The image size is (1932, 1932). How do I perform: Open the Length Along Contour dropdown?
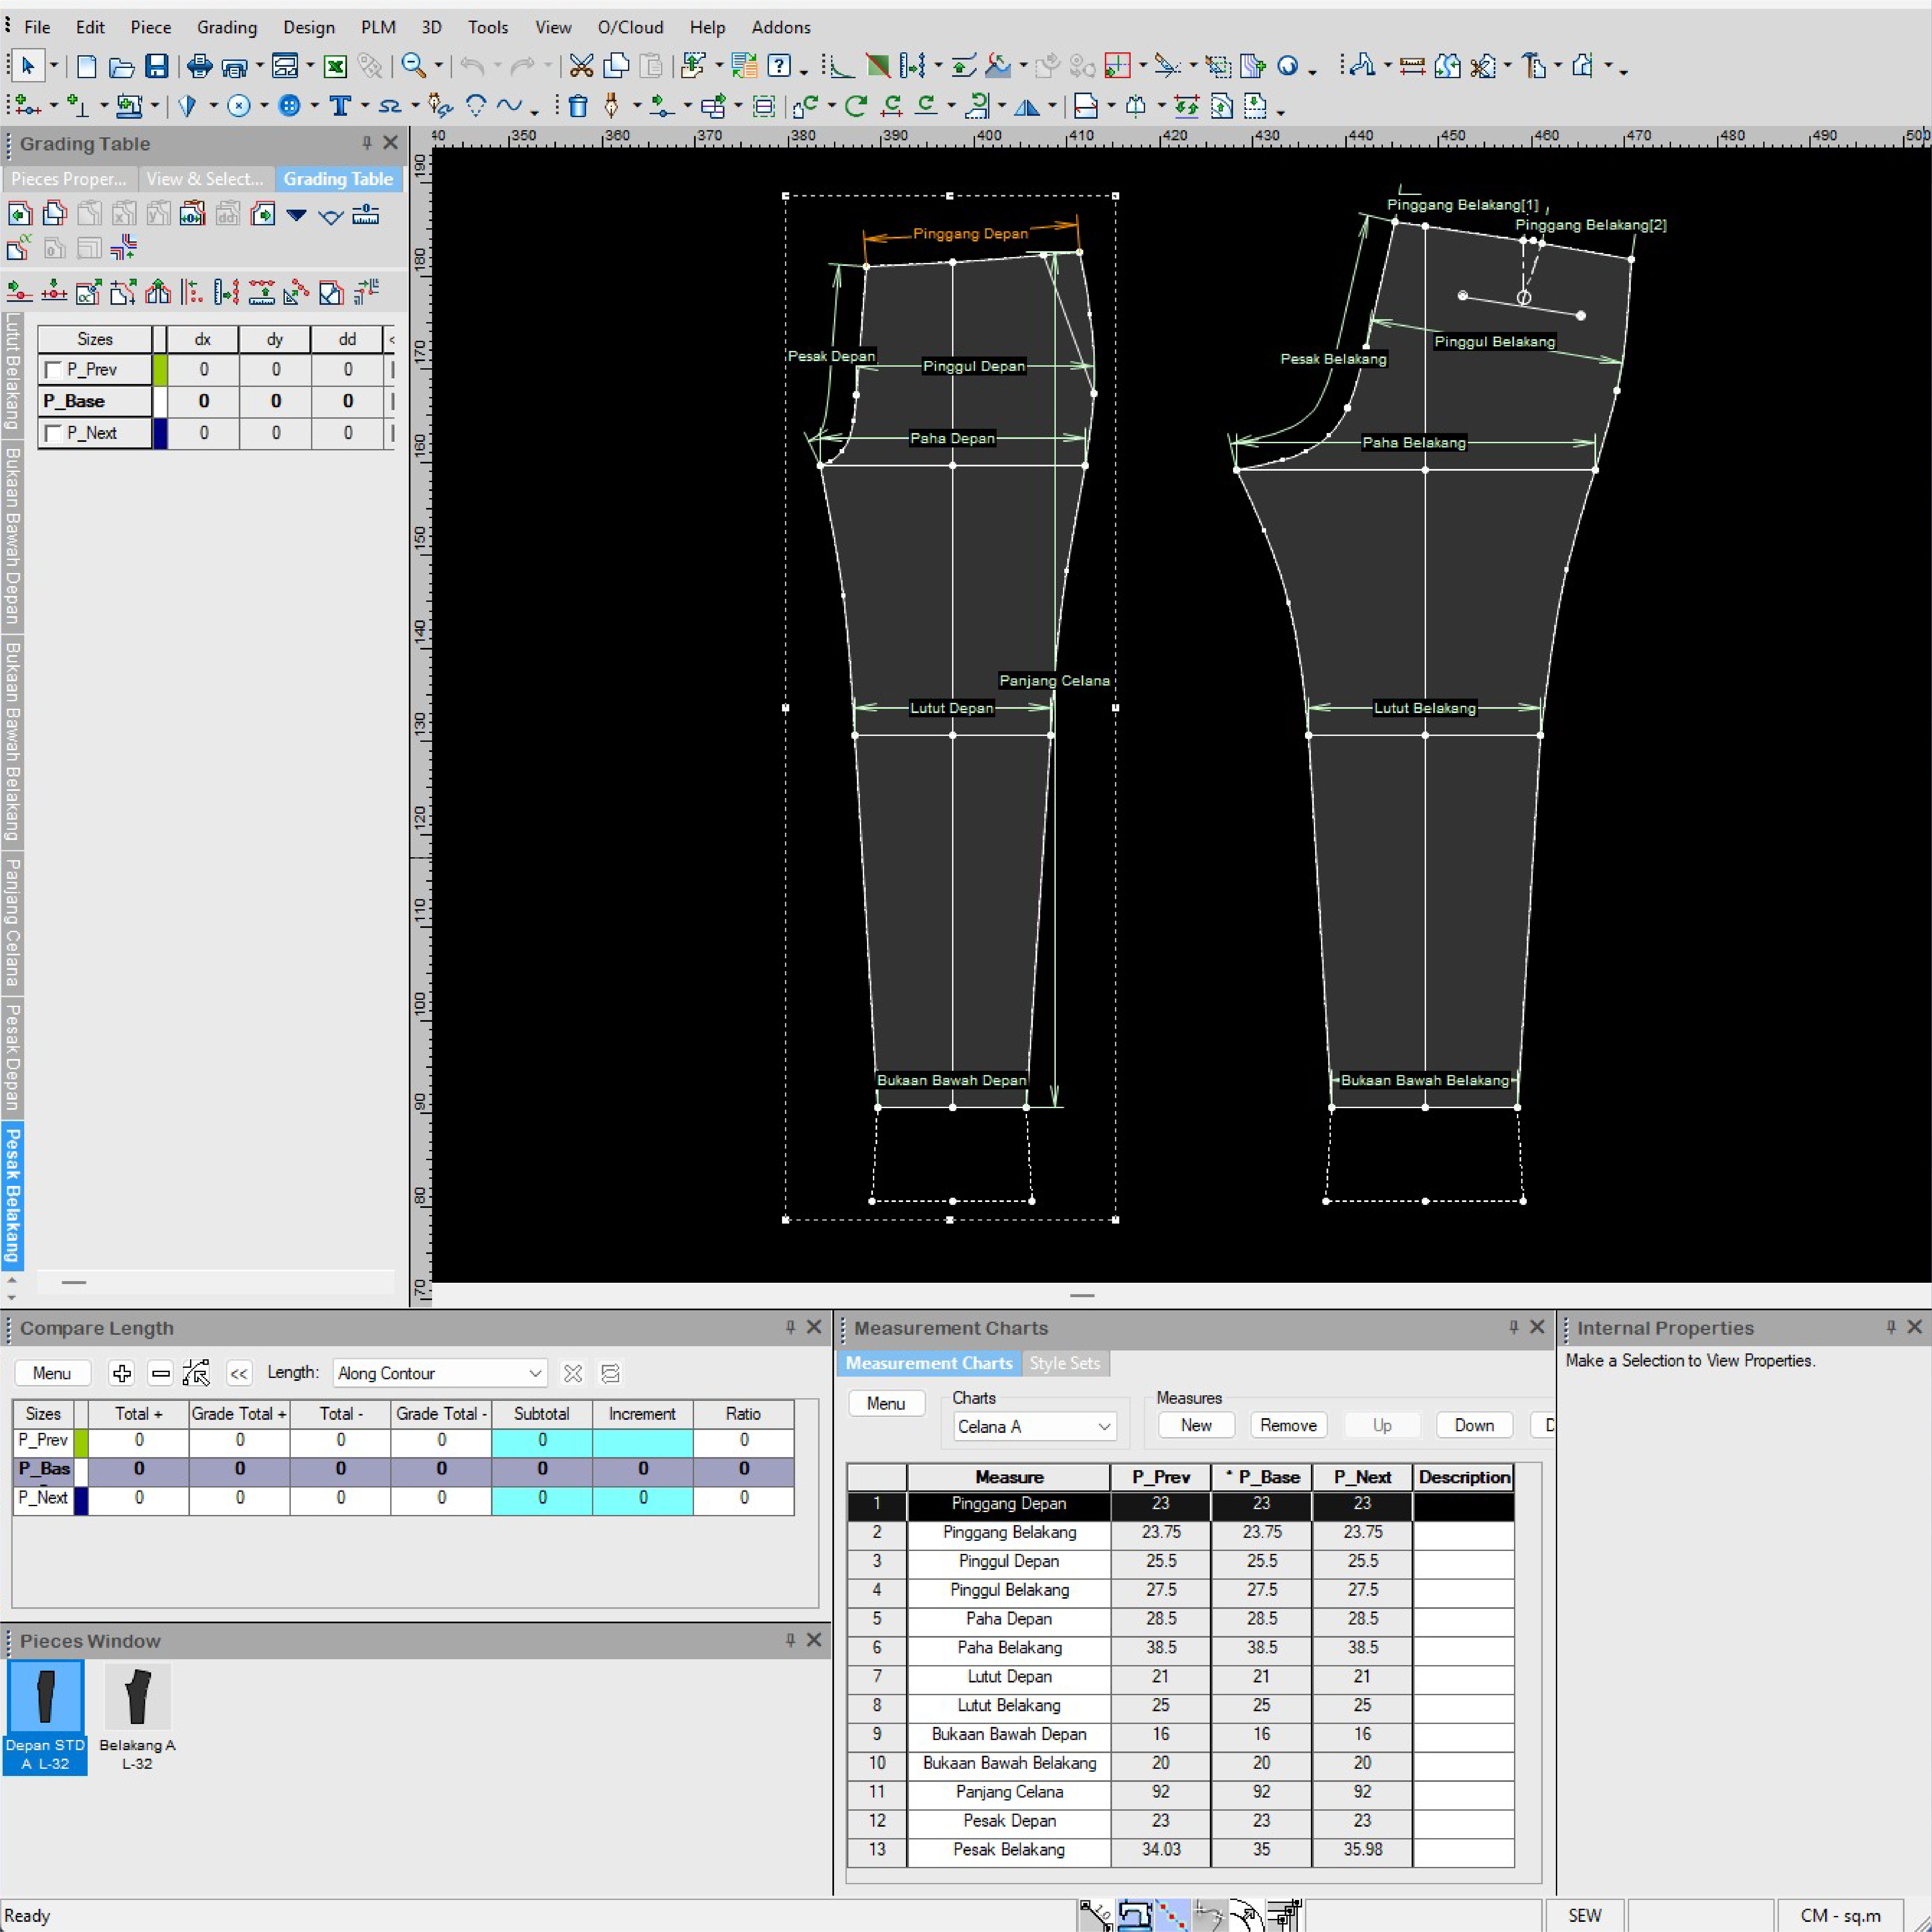pos(440,1373)
